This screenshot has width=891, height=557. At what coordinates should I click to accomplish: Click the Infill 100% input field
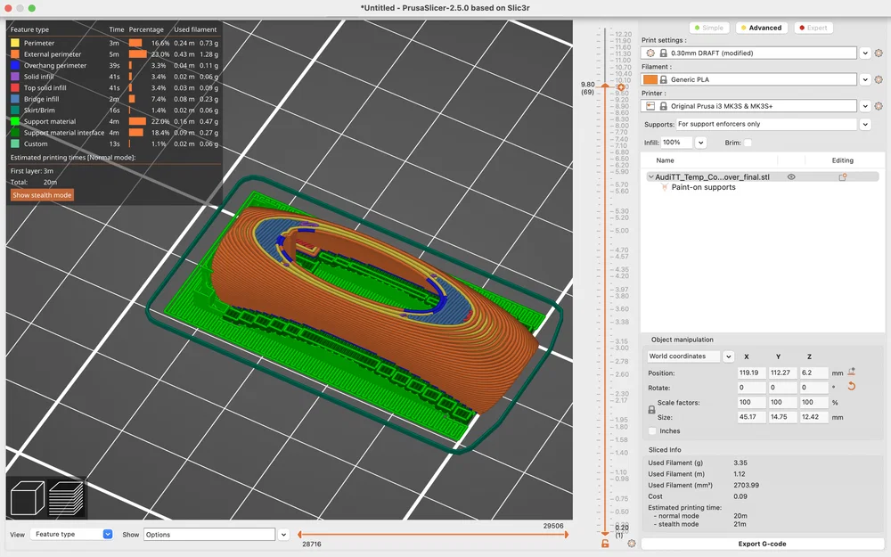tap(677, 143)
